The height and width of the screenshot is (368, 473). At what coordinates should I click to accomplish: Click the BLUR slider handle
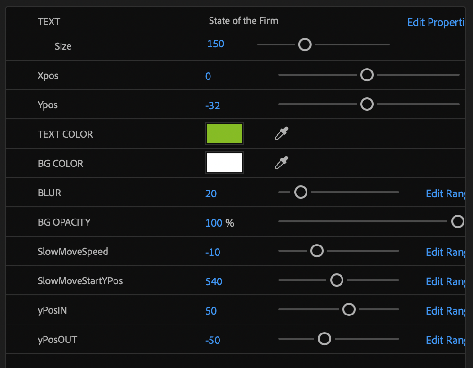301,192
